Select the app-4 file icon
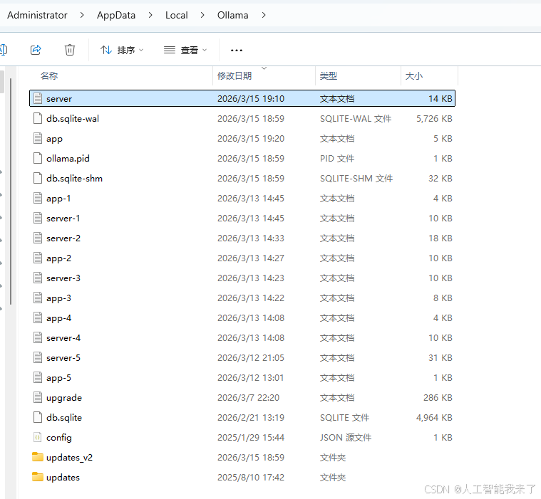The width and height of the screenshot is (541, 499). point(38,318)
